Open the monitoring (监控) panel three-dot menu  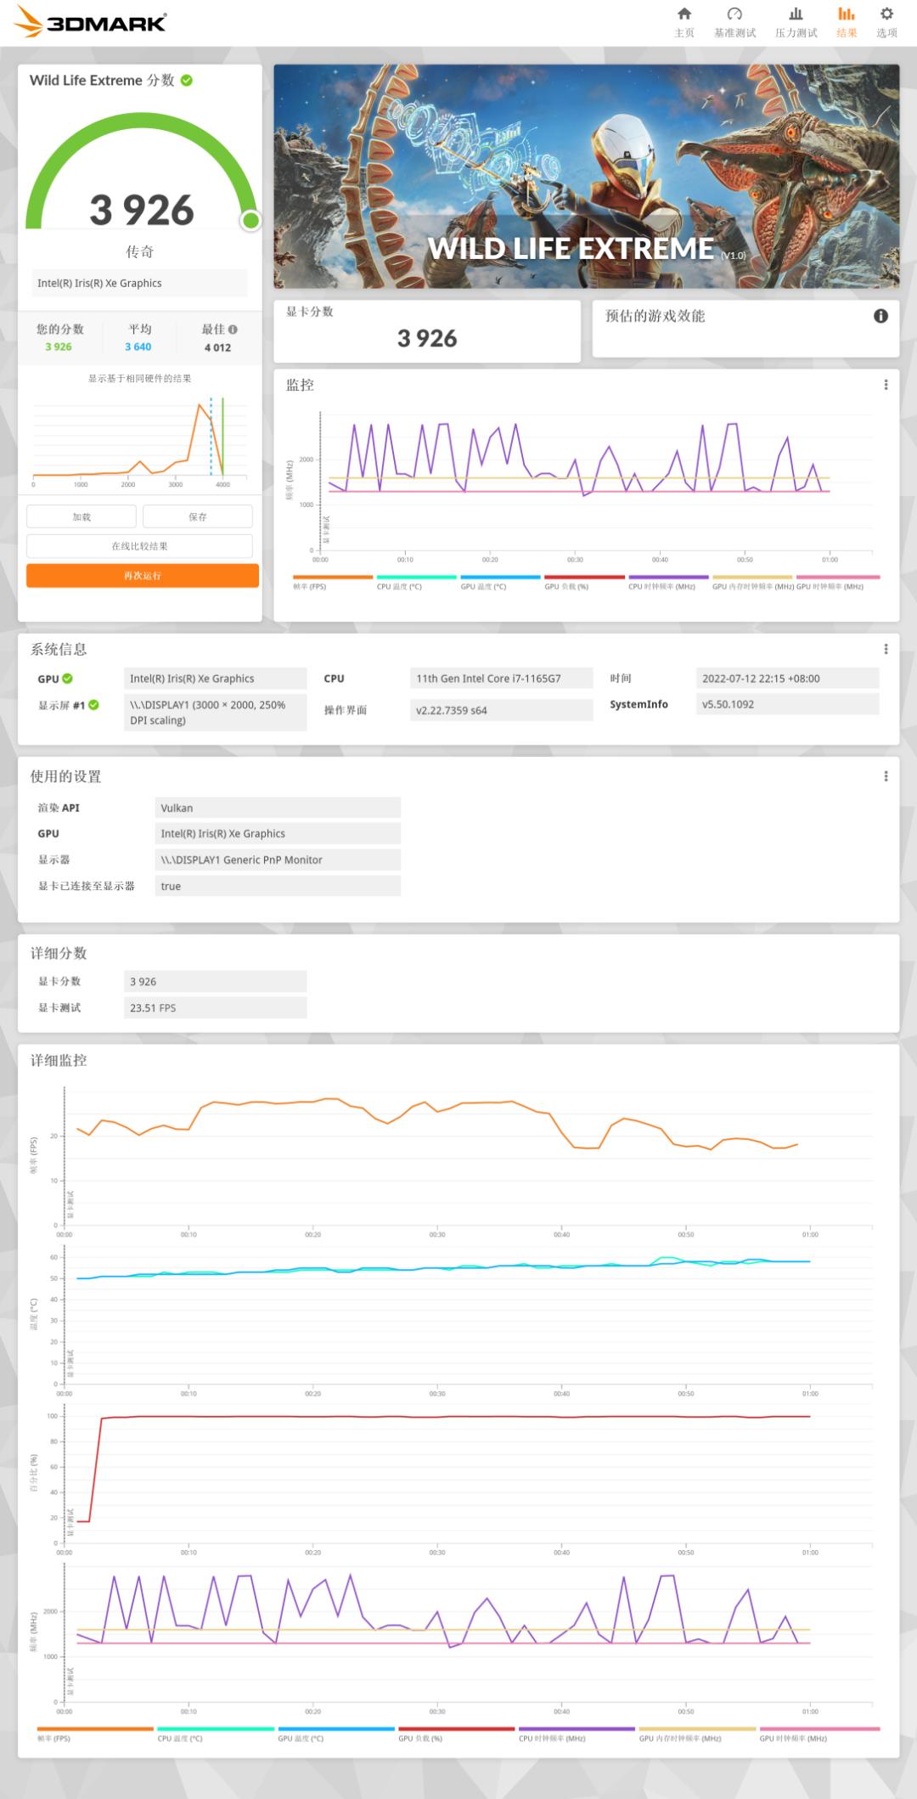click(886, 385)
